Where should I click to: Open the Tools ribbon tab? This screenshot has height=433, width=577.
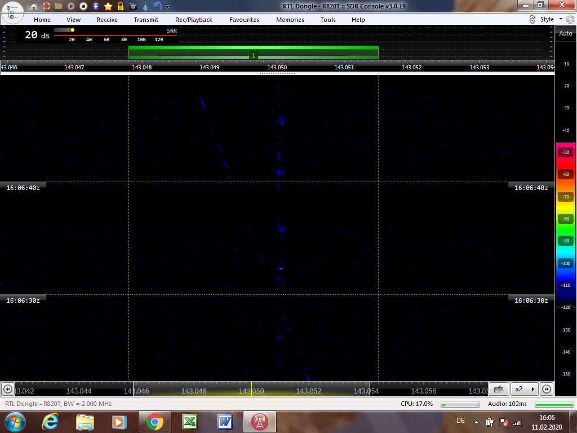coord(328,20)
